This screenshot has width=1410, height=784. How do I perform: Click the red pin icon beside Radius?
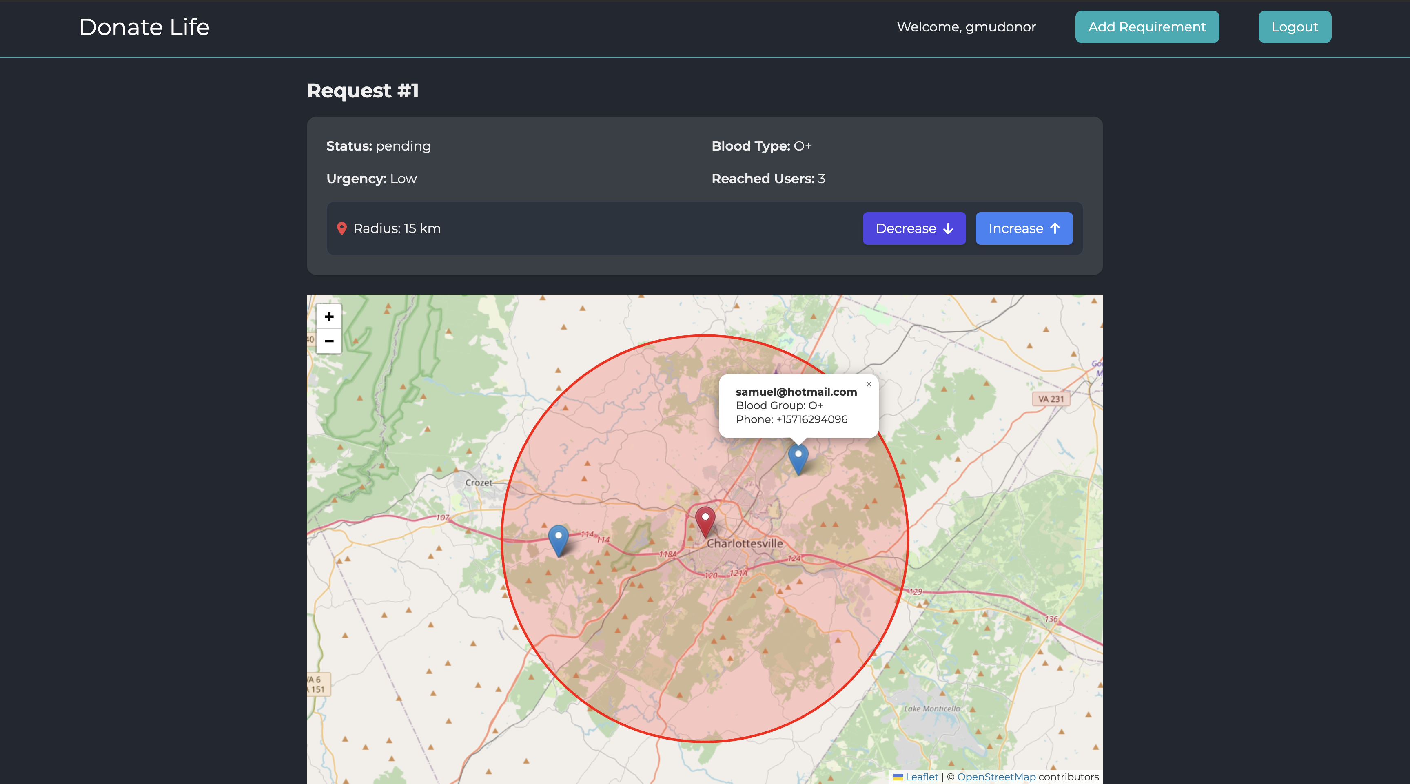(x=341, y=229)
